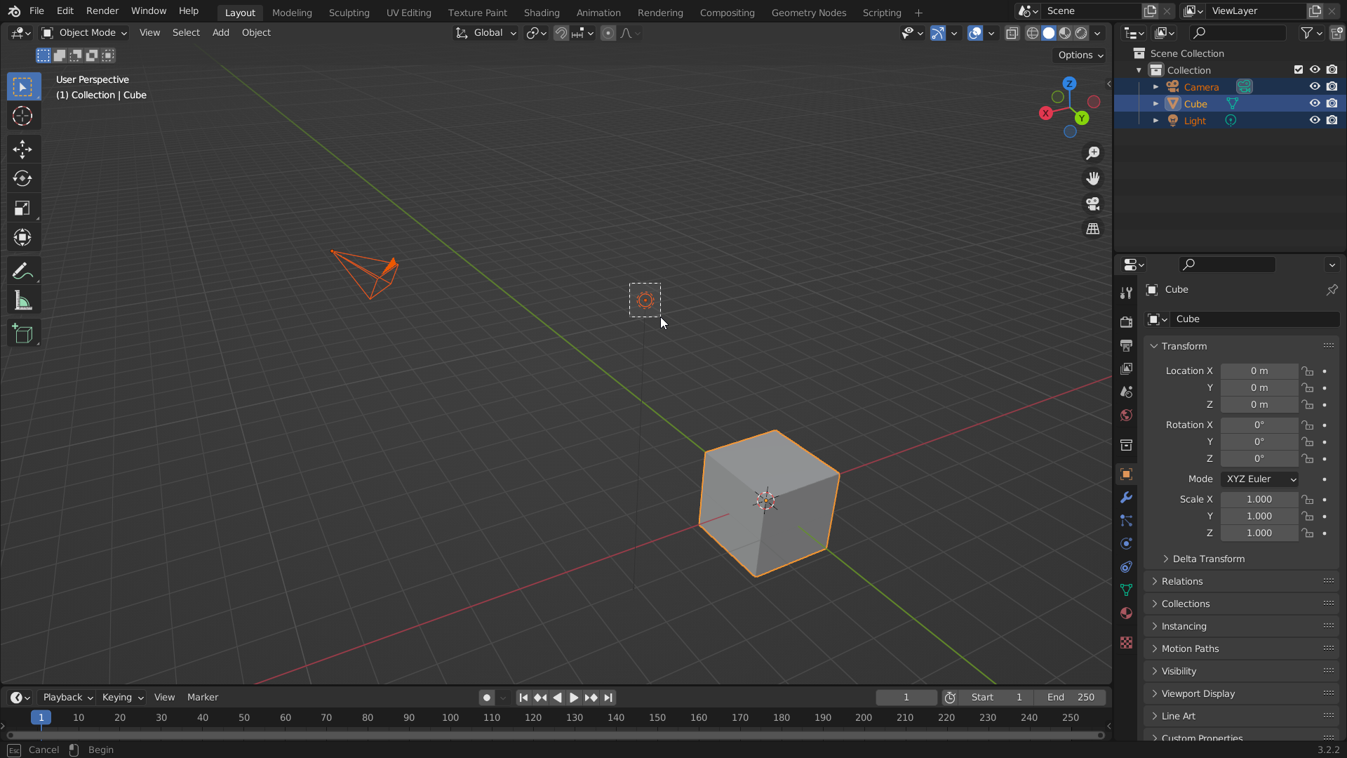Open the Material properties tab
The image size is (1347, 758).
1126,613
